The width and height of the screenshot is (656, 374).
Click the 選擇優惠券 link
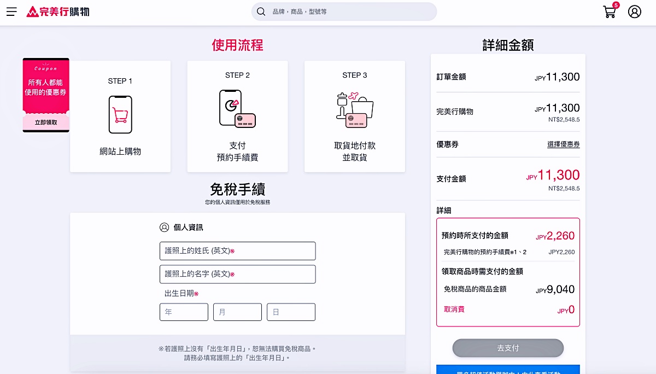click(x=564, y=144)
